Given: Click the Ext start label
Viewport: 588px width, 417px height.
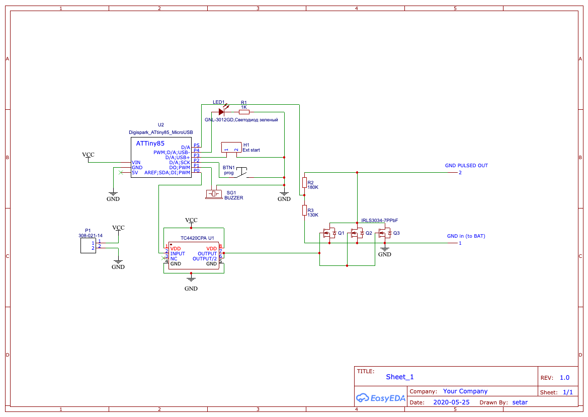Looking at the screenshot, I should coord(251,150).
